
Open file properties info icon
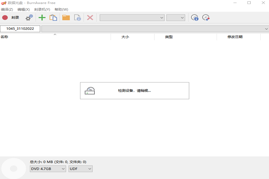click(78, 17)
